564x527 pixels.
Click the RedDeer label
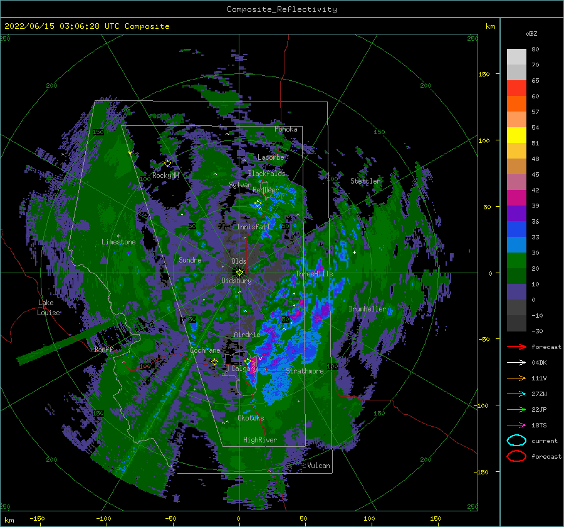[266, 190]
